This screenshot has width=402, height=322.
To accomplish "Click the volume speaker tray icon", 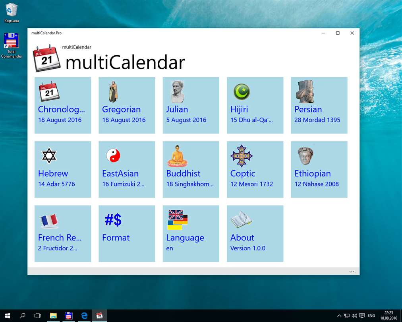I will [x=354, y=316].
